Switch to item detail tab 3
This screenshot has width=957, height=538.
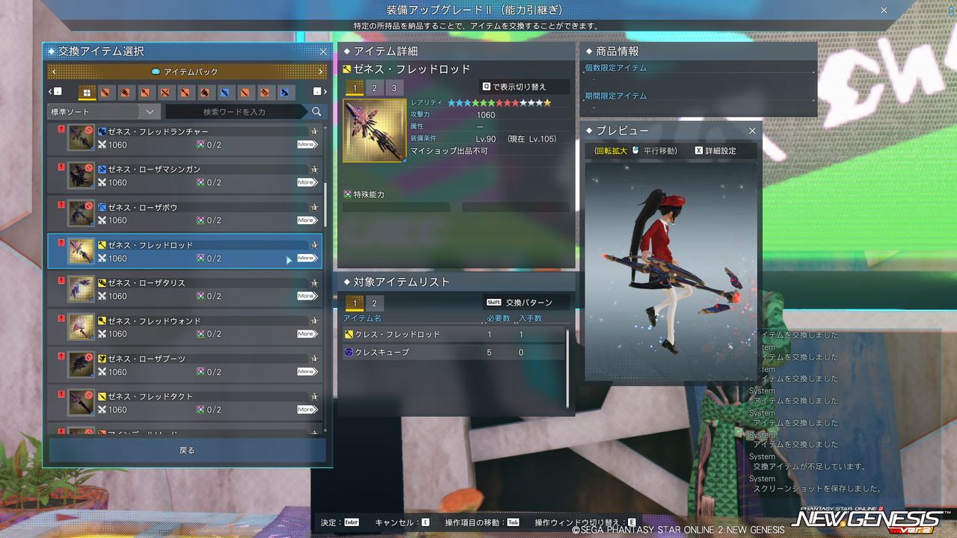(x=395, y=87)
